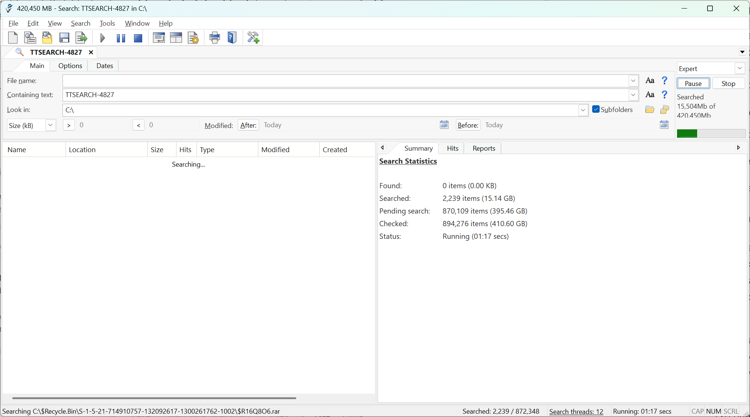Open saved search criteria file icon
The height and width of the screenshot is (417, 750).
[47, 38]
